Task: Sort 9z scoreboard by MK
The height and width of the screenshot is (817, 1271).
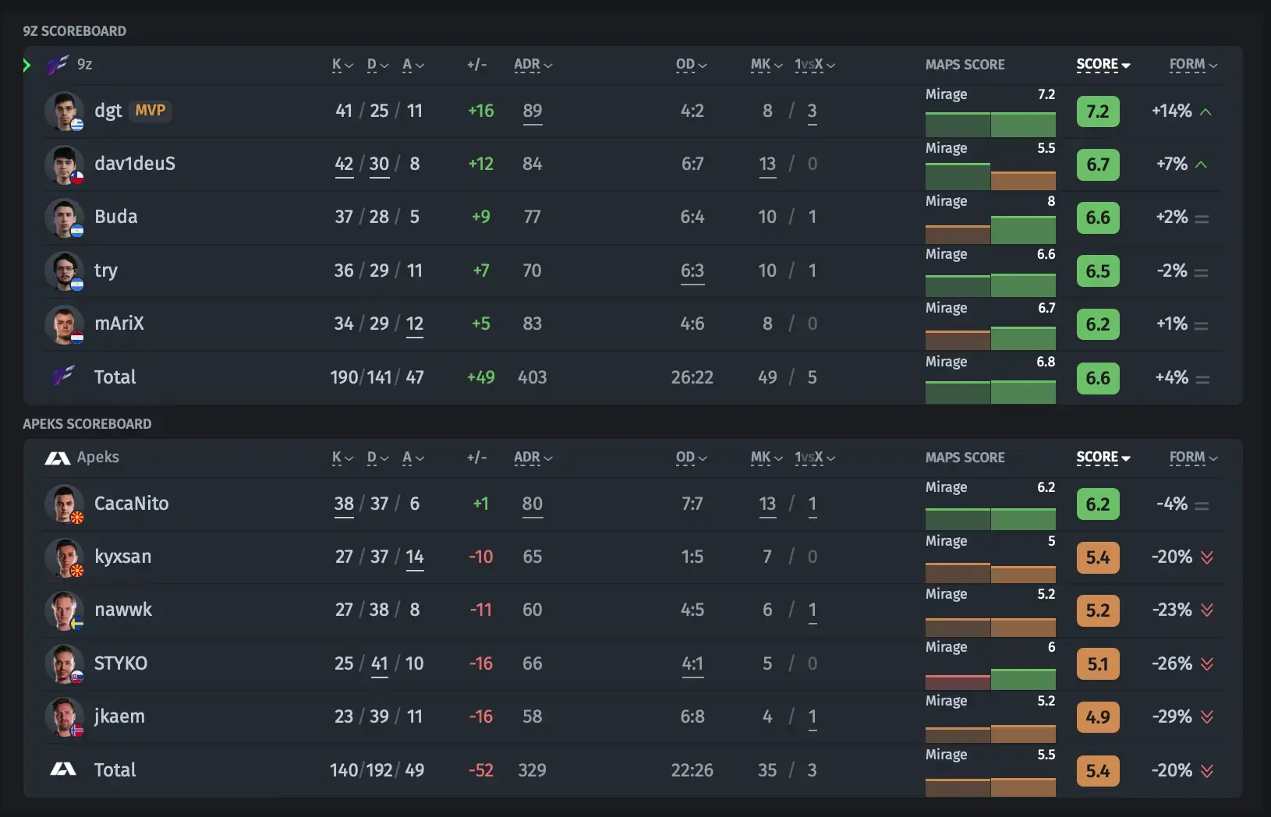Action: [766, 65]
